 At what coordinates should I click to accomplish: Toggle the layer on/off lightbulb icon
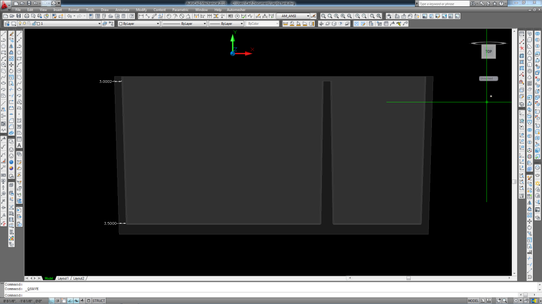pyautogui.click(x=20, y=24)
